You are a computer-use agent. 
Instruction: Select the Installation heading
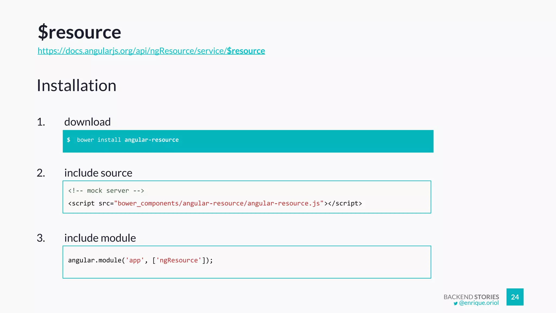pos(77,85)
